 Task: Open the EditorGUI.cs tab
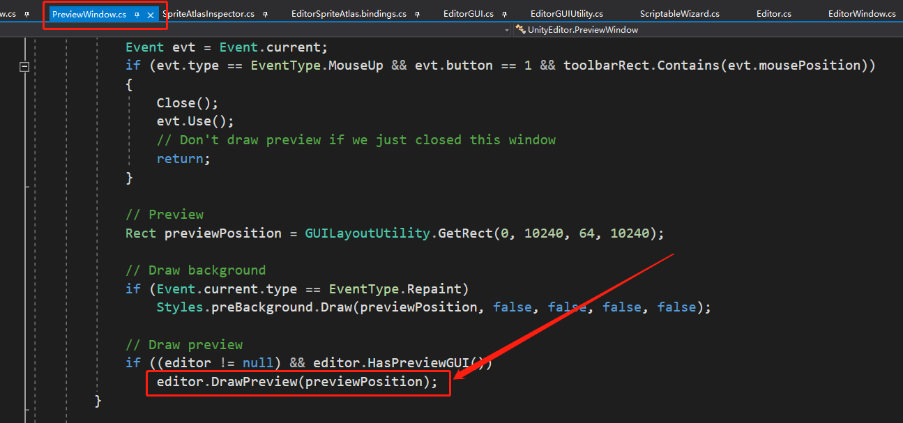click(x=469, y=13)
